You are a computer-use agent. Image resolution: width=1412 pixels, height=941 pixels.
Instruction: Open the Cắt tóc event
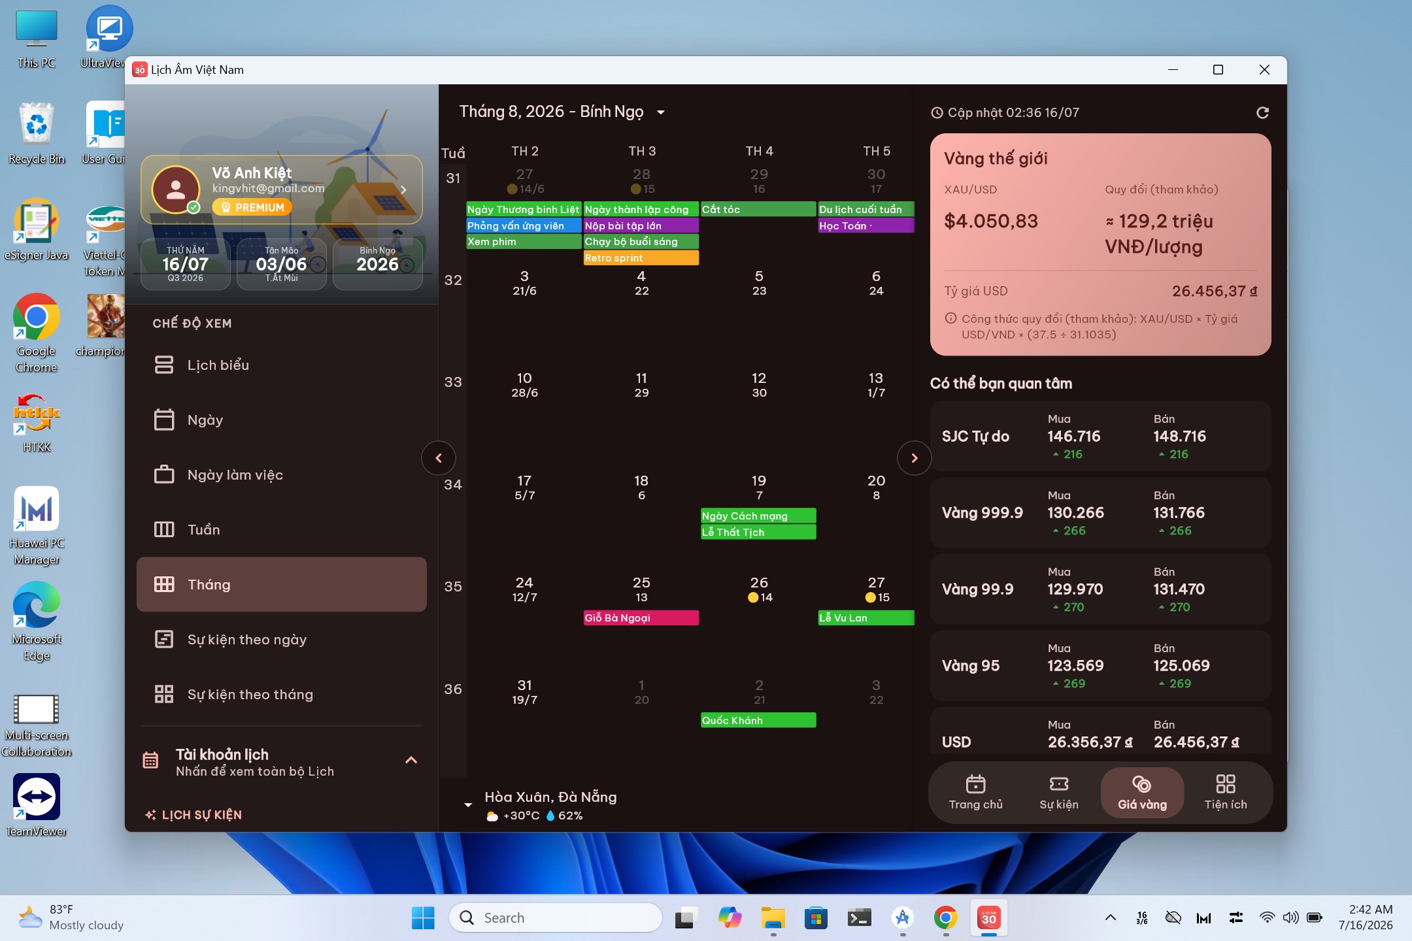click(758, 209)
